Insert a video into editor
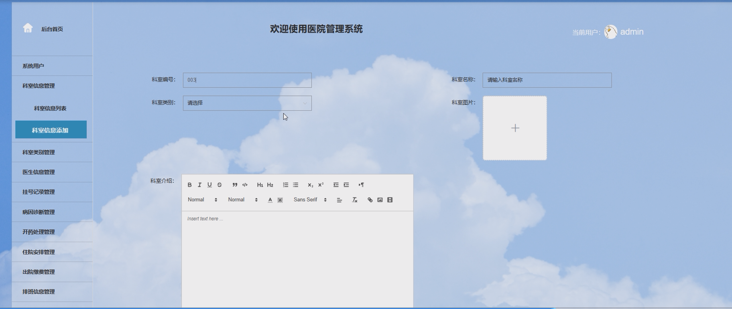 tap(390, 200)
